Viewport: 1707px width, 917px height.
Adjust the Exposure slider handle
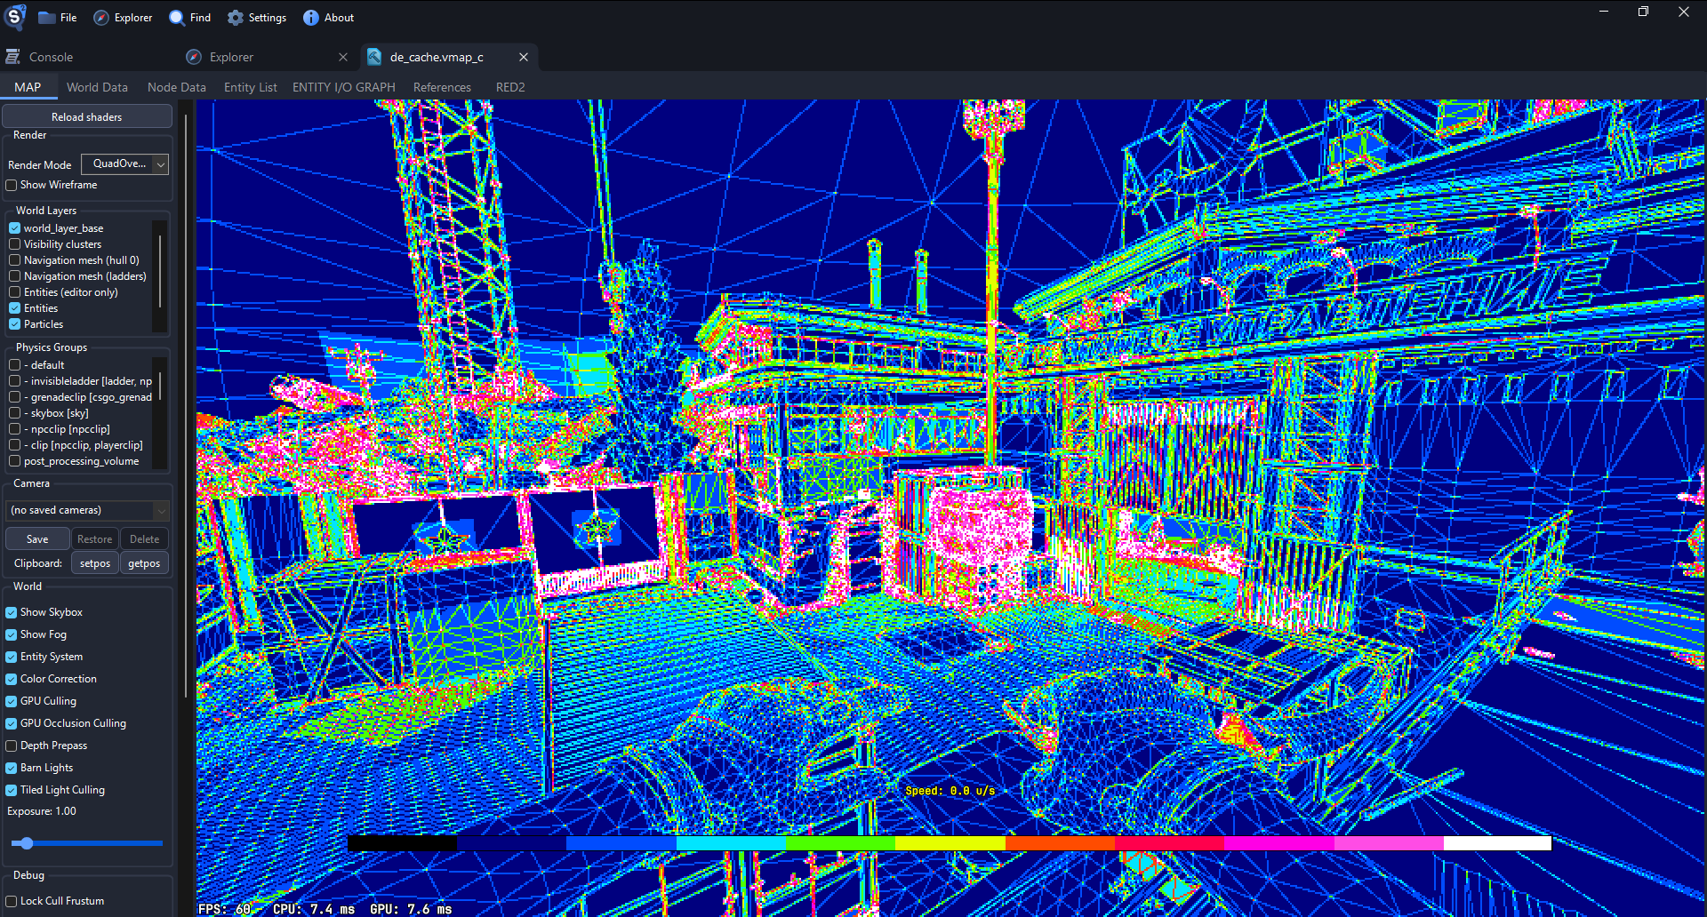[27, 842]
